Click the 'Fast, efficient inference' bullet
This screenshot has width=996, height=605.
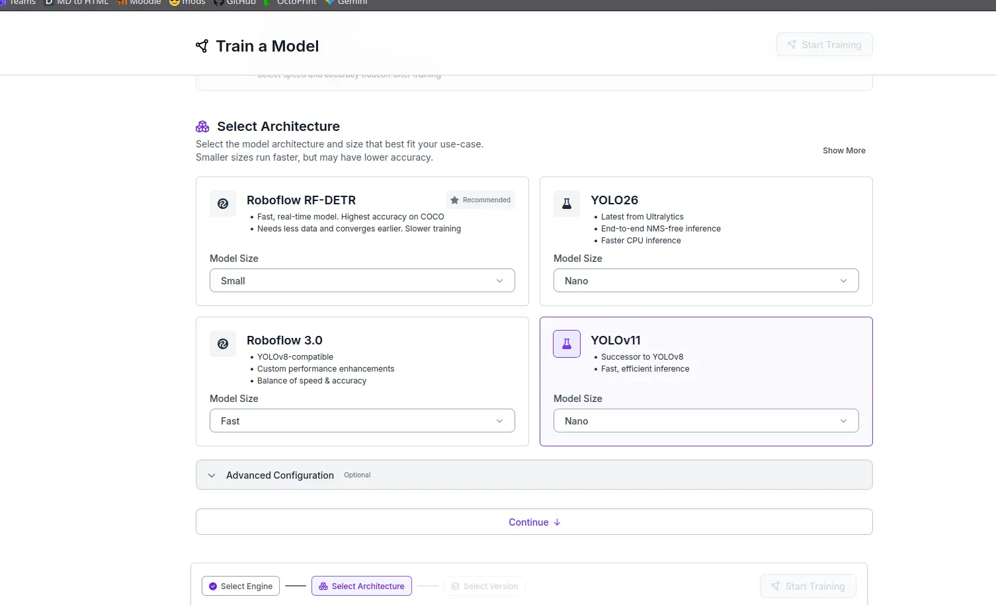click(x=645, y=369)
